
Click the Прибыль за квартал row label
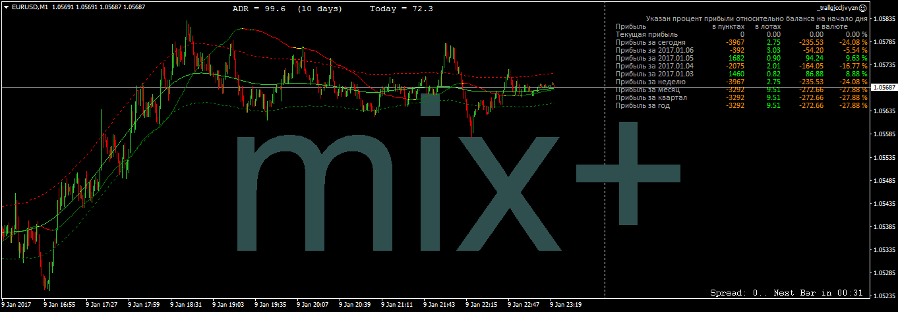(651, 97)
